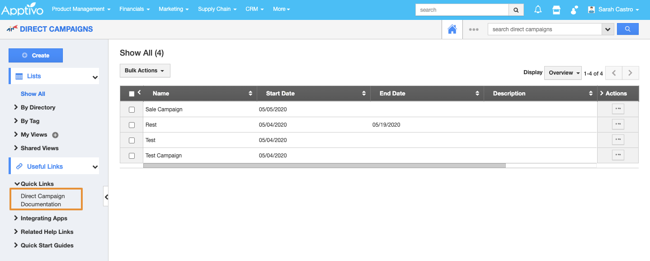Click the blue search magnifier for direct campaigns
Image resolution: width=650 pixels, height=261 pixels.
pos(627,28)
